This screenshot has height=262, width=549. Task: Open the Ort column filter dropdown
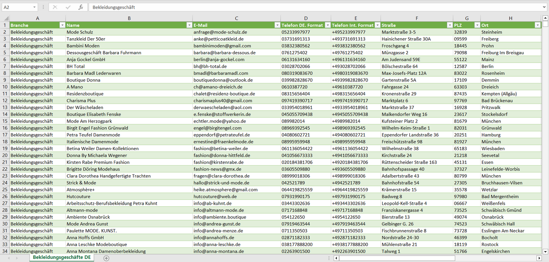click(537, 25)
